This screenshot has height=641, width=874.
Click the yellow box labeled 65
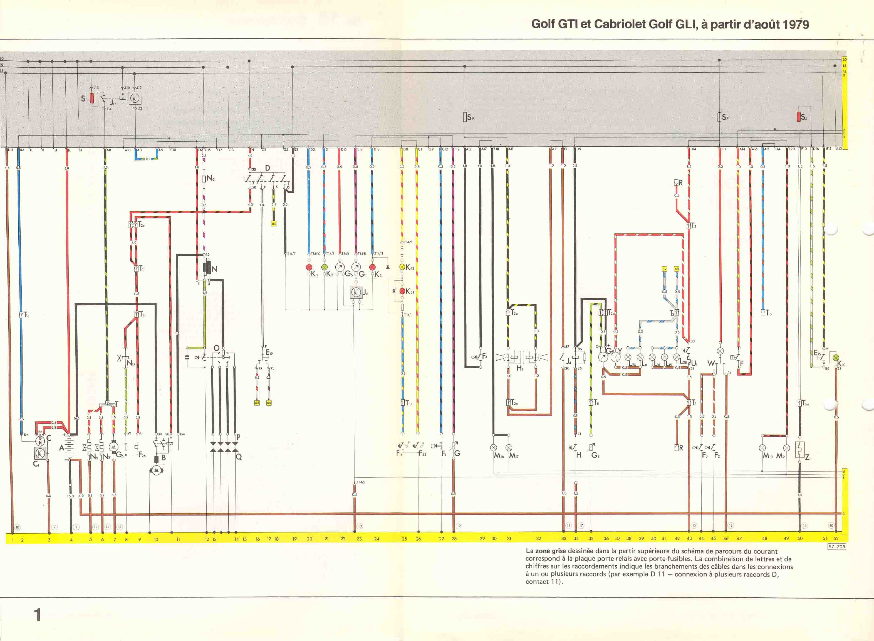pyautogui.click(x=257, y=403)
